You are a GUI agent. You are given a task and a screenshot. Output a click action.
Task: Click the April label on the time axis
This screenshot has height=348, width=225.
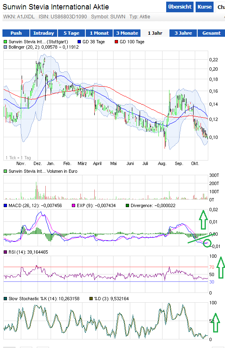point(97,163)
